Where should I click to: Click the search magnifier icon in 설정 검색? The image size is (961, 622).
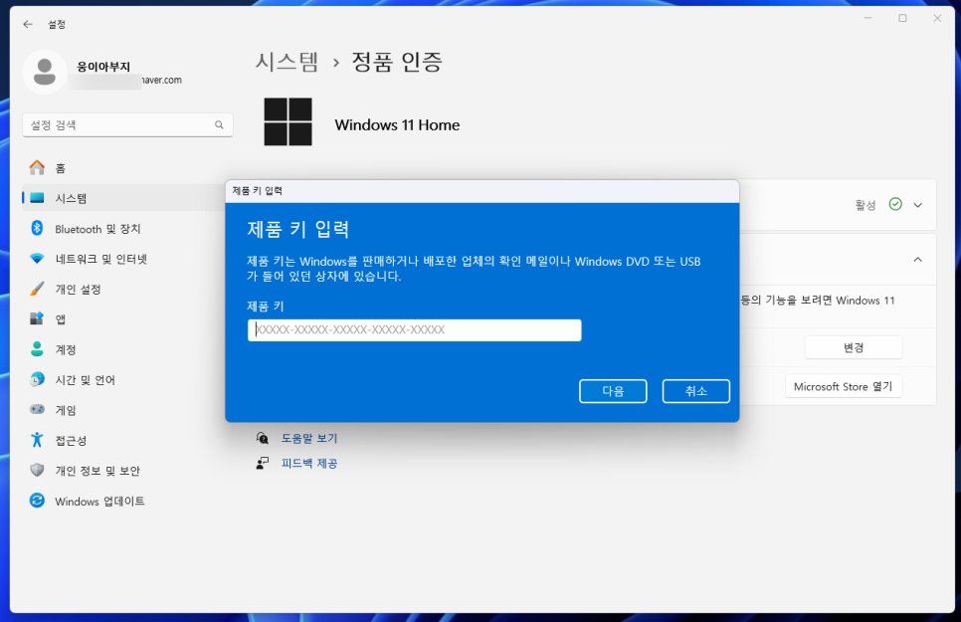point(219,125)
